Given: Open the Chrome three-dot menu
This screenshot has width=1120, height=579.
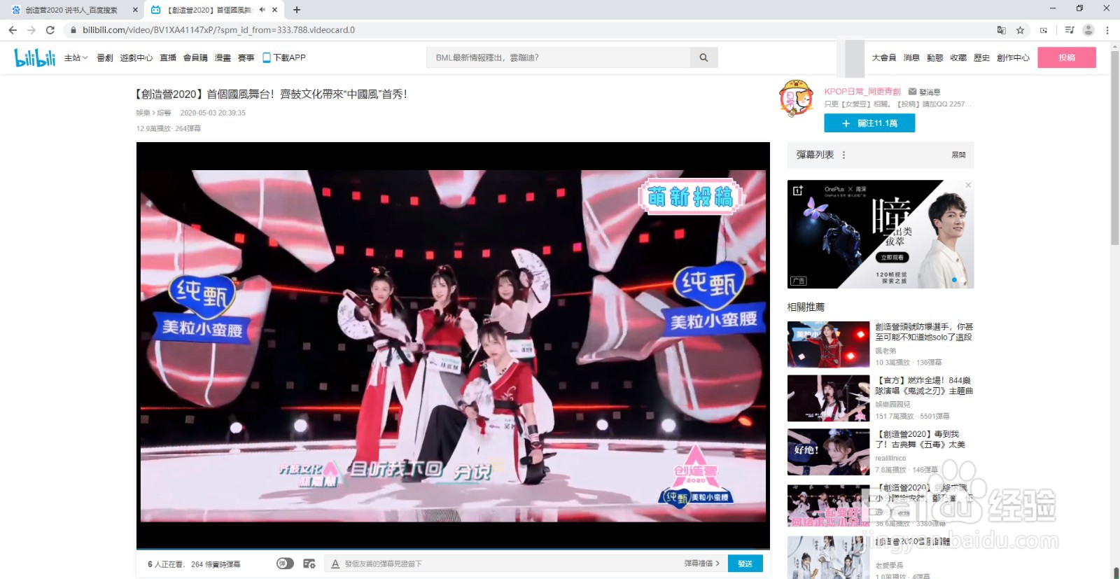Looking at the screenshot, I should click(1107, 30).
